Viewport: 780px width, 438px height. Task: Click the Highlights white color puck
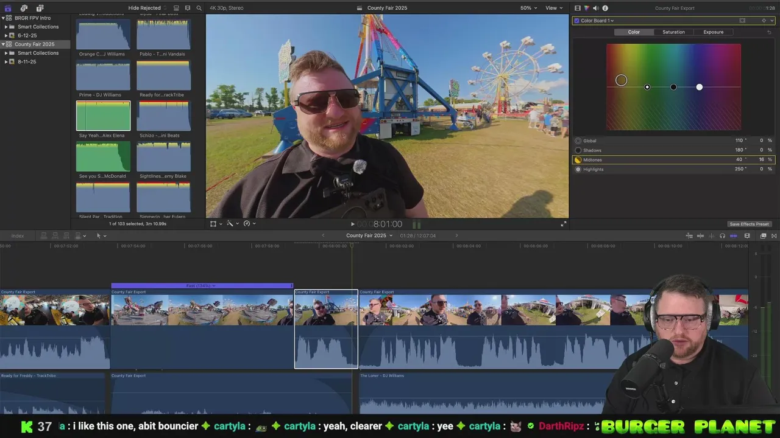pyautogui.click(x=700, y=87)
